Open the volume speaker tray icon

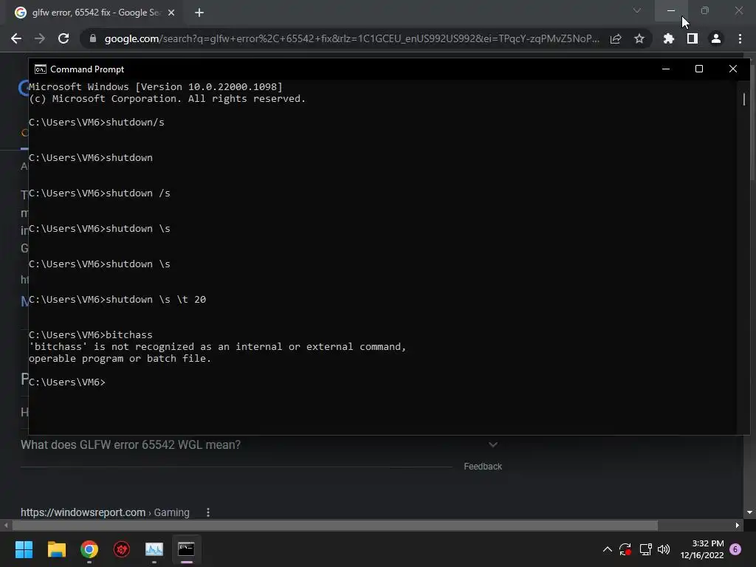[664, 549]
